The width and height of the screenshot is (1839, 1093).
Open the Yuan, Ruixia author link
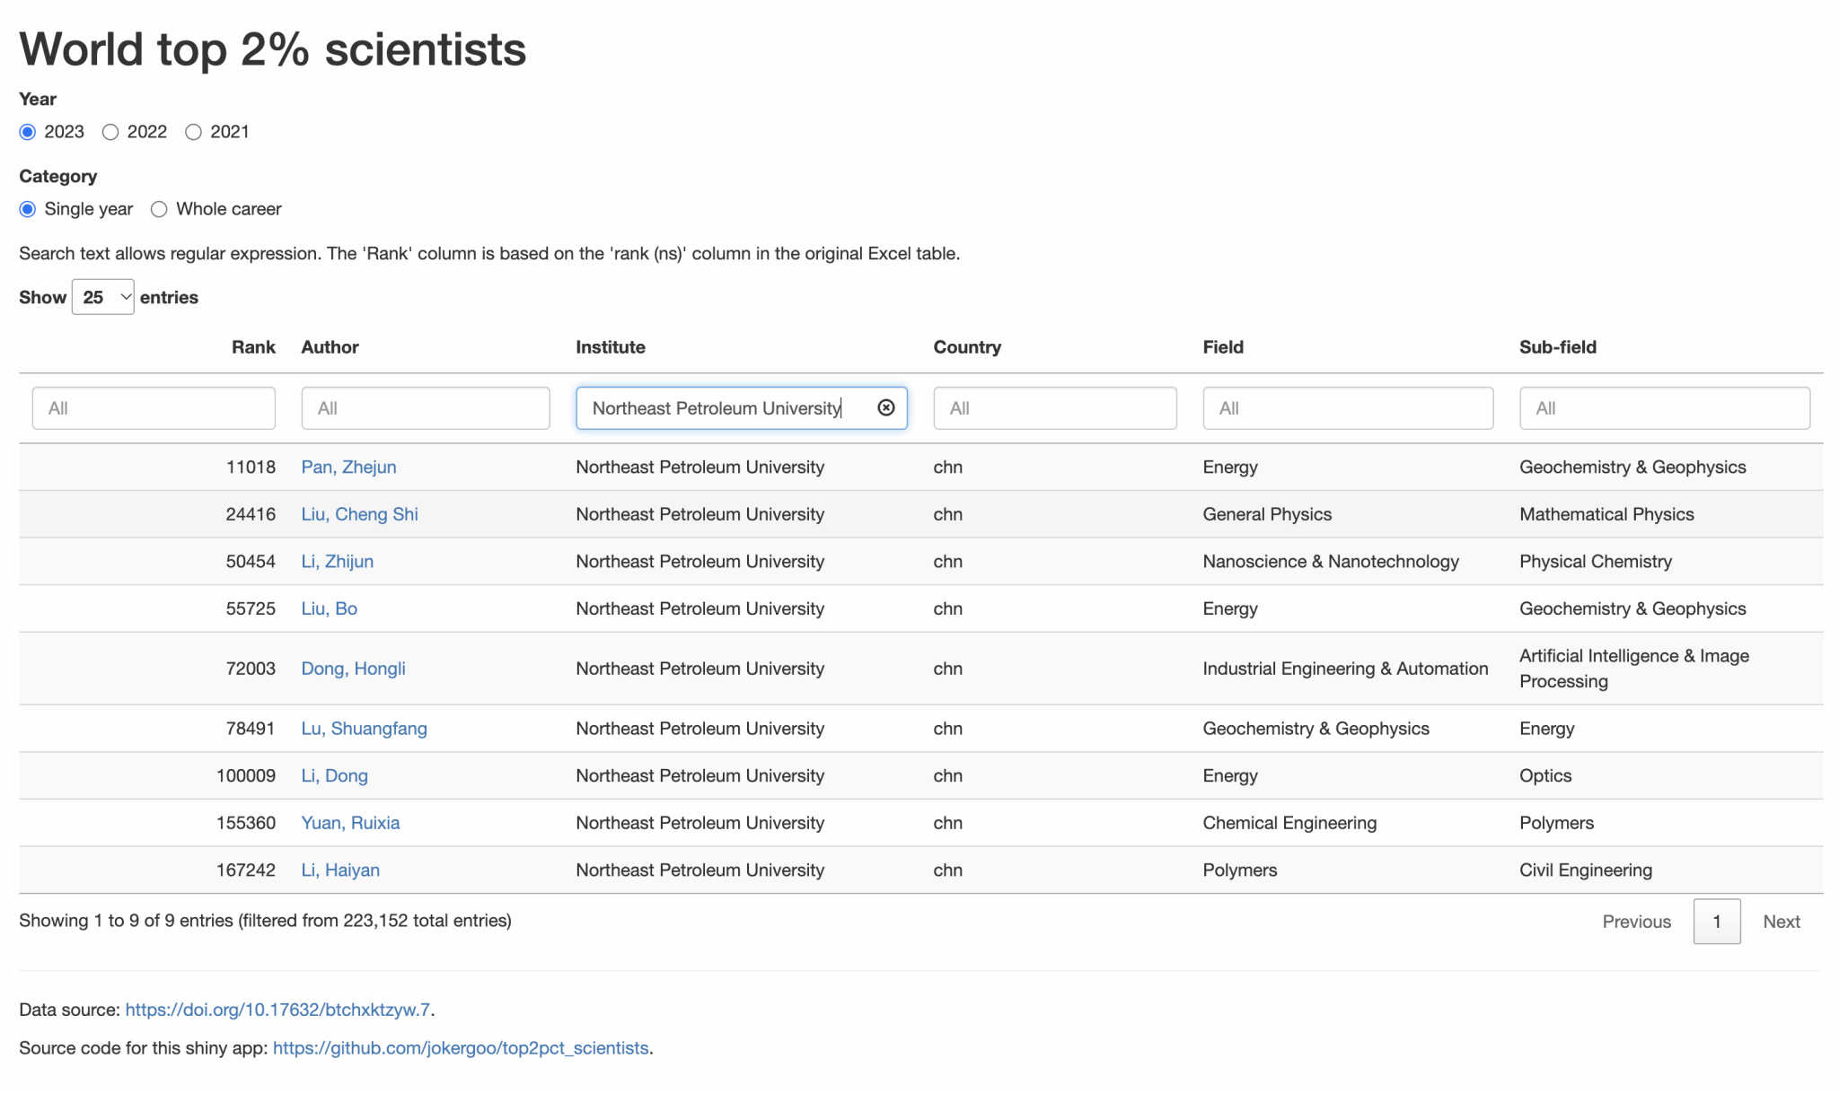coord(350,823)
